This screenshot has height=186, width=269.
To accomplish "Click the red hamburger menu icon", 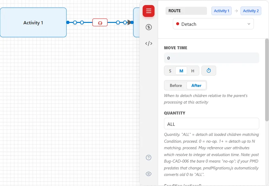I will click(149, 11).
